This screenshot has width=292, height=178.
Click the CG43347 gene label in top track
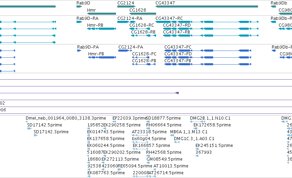(x=165, y=3)
